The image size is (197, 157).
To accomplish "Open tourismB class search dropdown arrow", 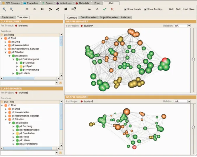I will 56,153.
